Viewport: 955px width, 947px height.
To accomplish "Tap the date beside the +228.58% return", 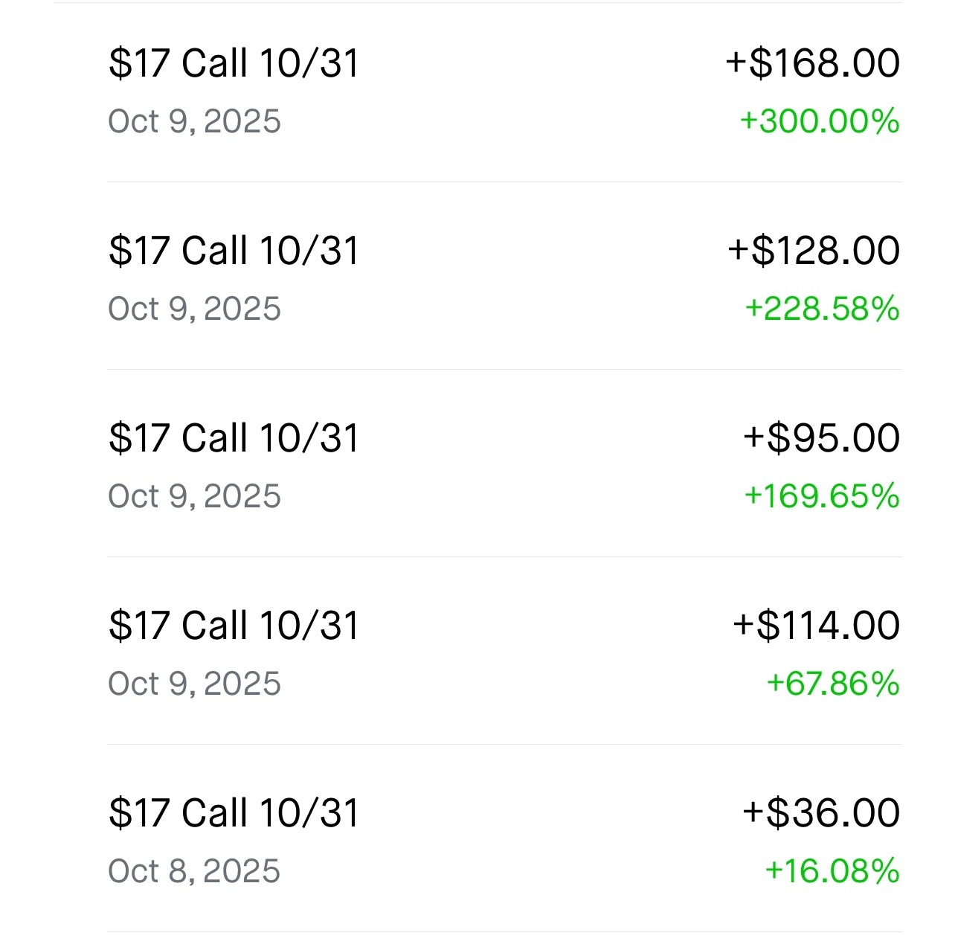I will click(194, 309).
